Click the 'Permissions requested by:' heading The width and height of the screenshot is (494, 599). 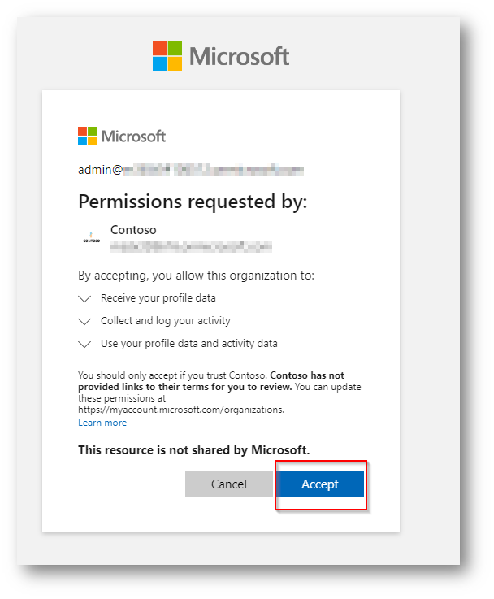[x=193, y=202]
